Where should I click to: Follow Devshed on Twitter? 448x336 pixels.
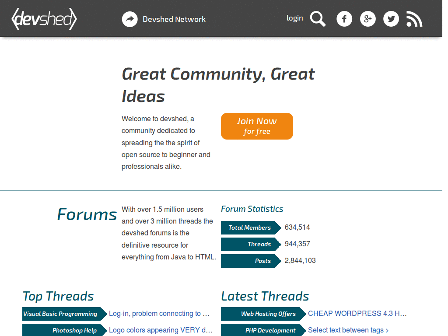point(391,19)
